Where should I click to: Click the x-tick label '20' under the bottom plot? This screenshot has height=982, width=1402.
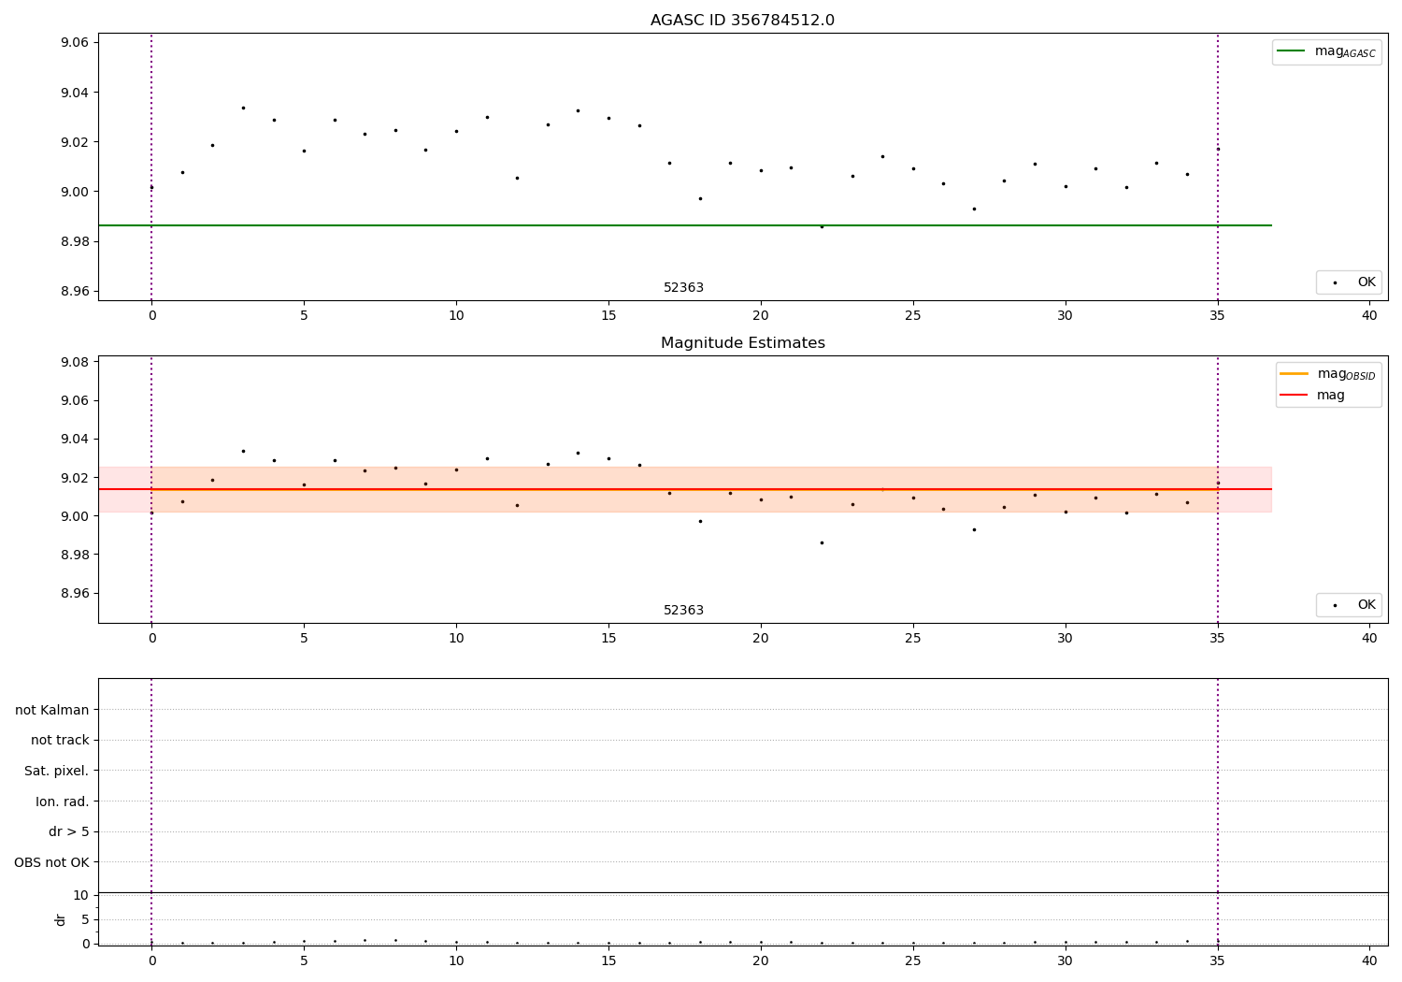coord(761,961)
